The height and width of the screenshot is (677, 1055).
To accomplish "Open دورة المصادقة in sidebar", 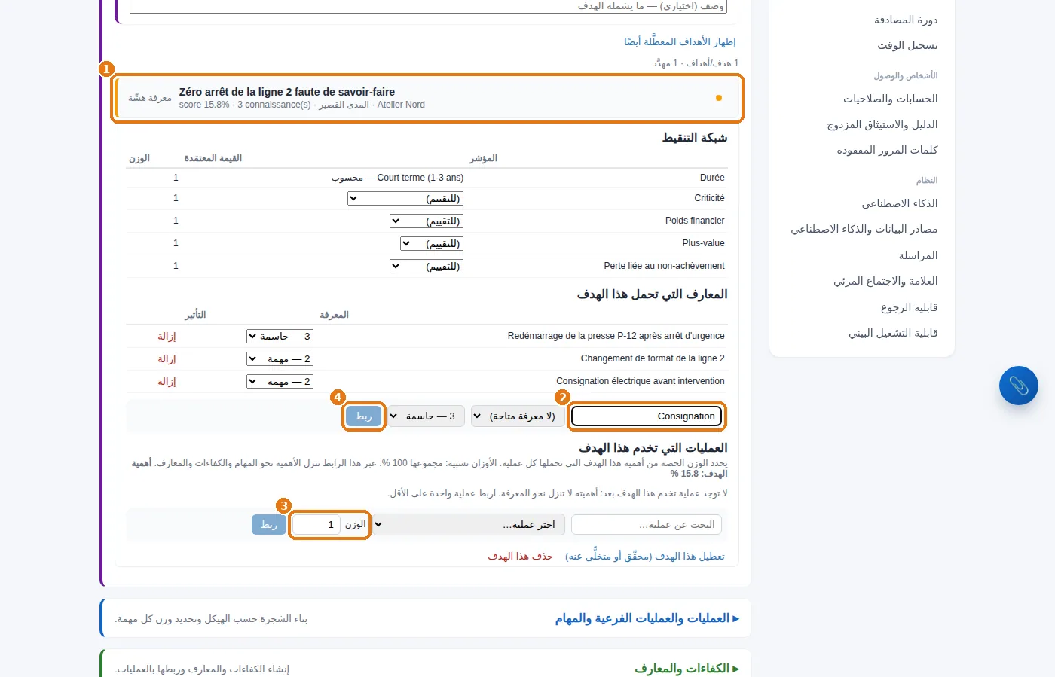I will (906, 20).
